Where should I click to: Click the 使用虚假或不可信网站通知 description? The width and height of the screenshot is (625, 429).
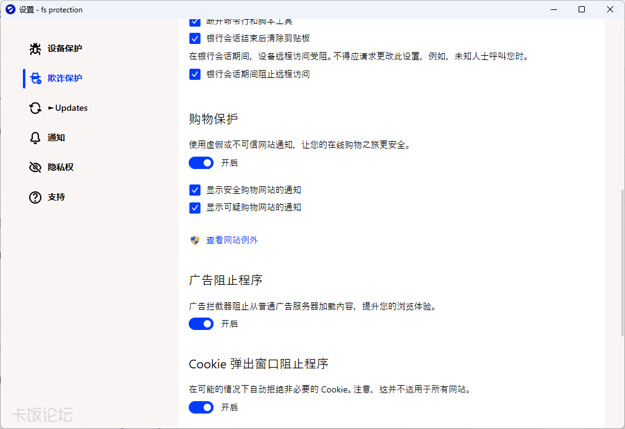pos(300,145)
